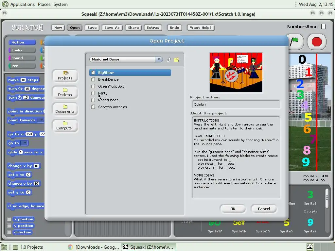Confirm dialog with OK button
Screen dimensions: 335x251
click(233, 209)
